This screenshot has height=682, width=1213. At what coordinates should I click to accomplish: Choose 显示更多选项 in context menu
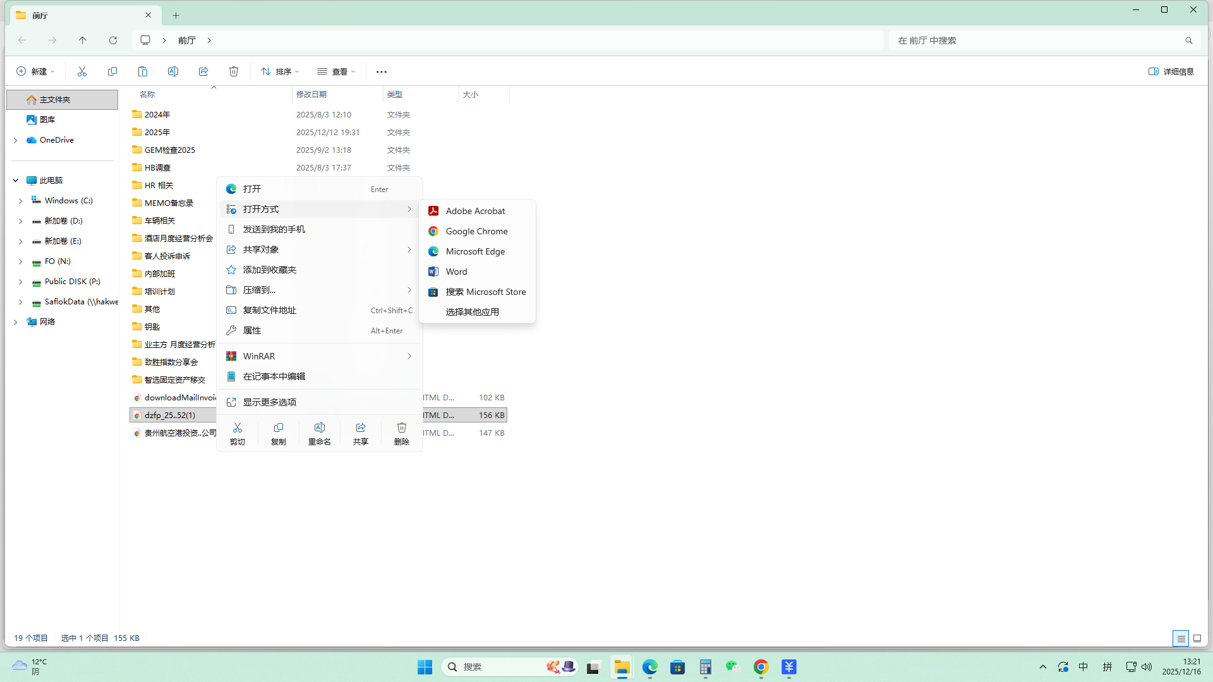tap(270, 402)
